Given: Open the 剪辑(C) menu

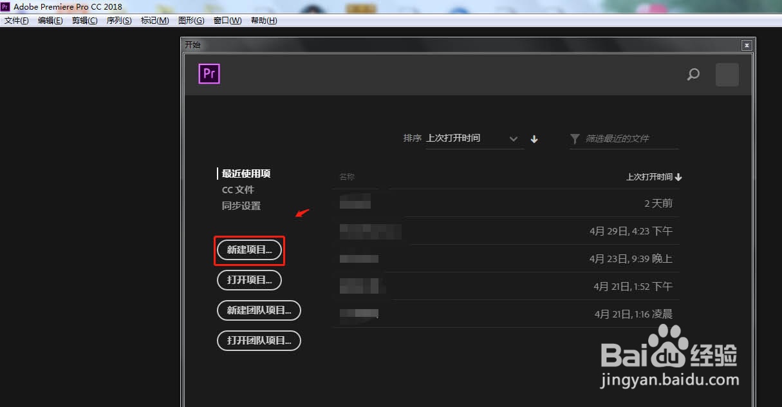Looking at the screenshot, I should click(x=85, y=21).
